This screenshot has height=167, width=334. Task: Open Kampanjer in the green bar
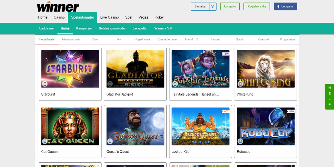(x=84, y=28)
